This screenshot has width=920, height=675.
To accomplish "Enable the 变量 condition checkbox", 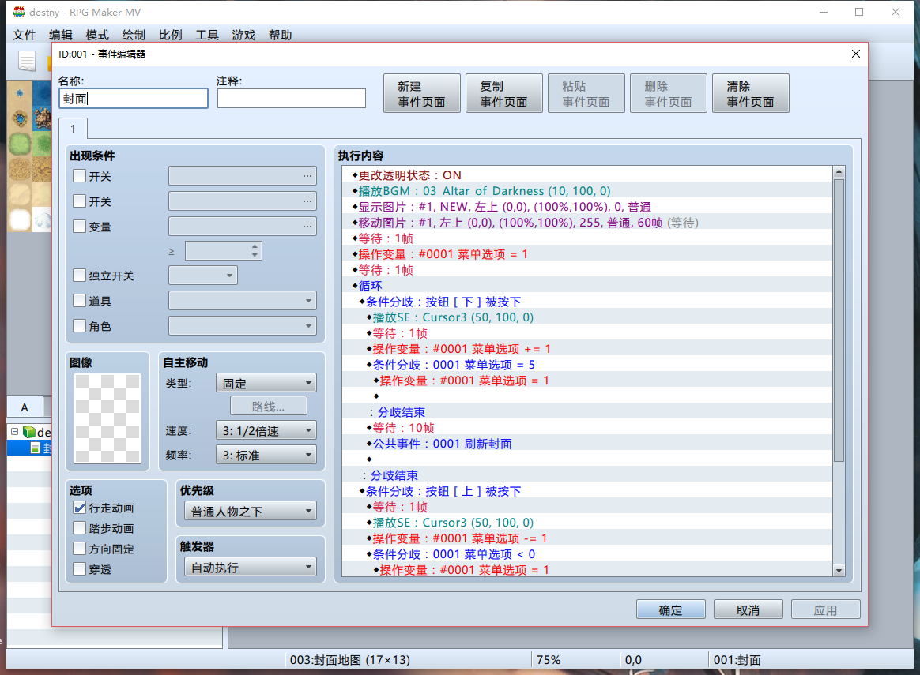I will click(x=79, y=226).
